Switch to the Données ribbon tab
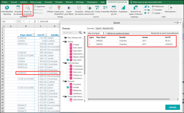The height and width of the screenshot is (113, 184). coord(59,2)
